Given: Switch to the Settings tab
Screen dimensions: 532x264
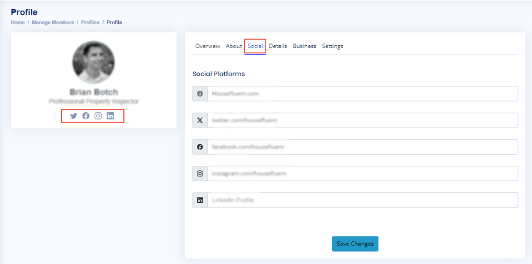Looking at the screenshot, I should pyautogui.click(x=333, y=46).
